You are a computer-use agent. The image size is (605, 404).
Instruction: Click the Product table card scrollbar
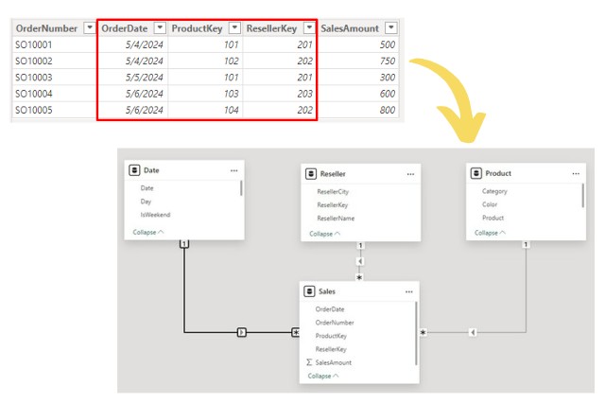[582, 195]
